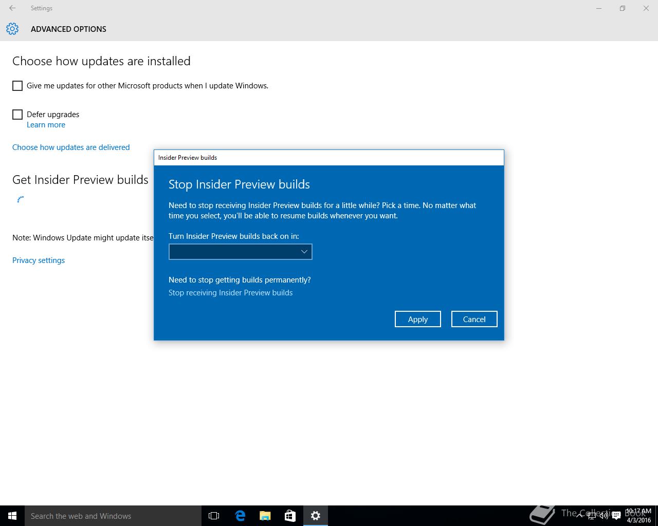Click the Get Insider Preview builds heading
658x526 pixels.
pos(80,180)
